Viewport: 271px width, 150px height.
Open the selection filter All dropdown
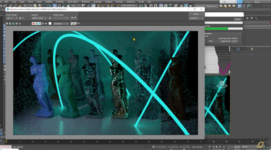(x=28, y=6)
